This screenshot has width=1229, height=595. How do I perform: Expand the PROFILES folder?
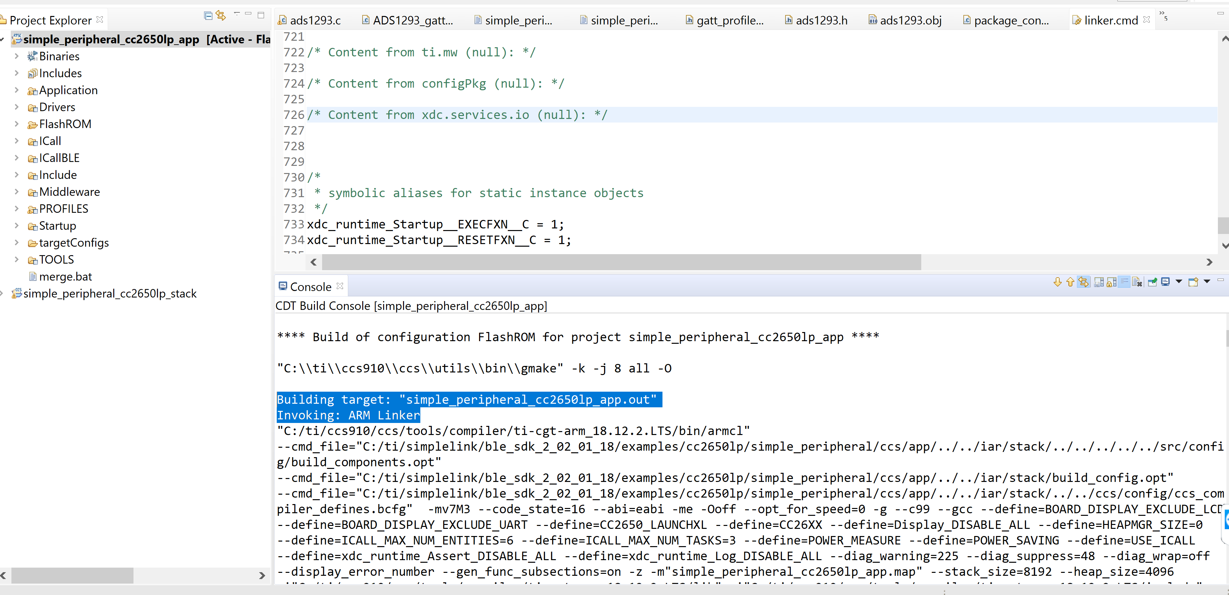click(x=17, y=209)
